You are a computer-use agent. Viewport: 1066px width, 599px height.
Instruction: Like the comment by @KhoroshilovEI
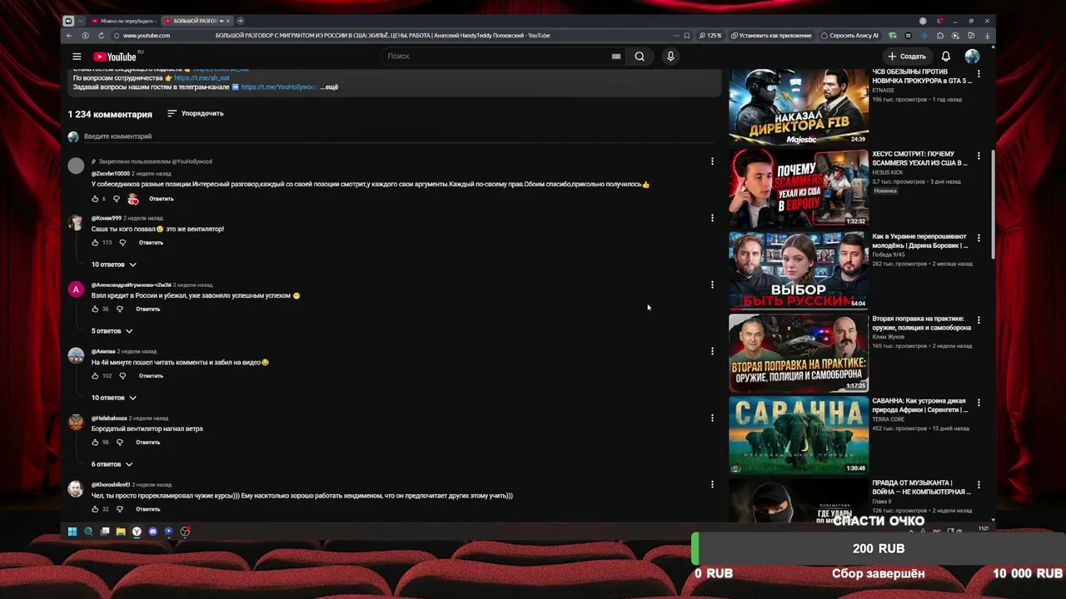tap(95, 509)
